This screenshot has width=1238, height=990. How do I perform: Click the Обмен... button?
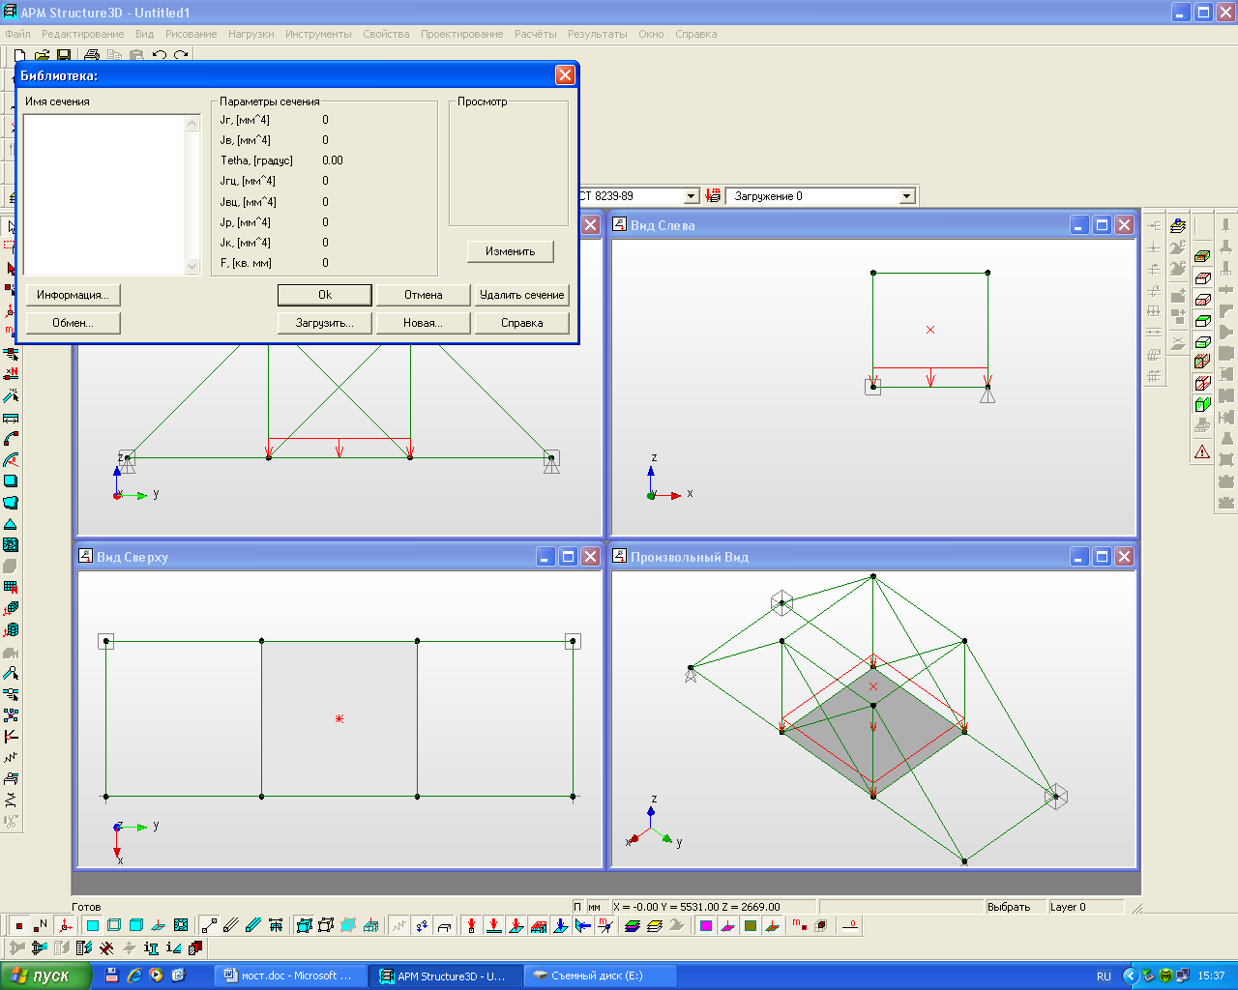[74, 323]
